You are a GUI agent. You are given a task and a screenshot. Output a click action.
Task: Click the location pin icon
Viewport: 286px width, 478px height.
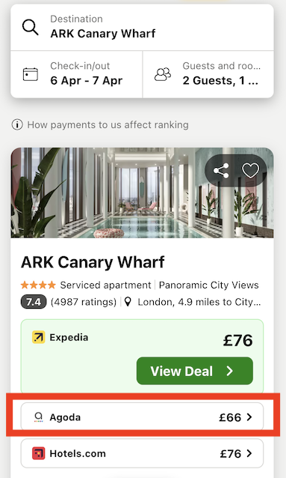pyautogui.click(x=128, y=302)
